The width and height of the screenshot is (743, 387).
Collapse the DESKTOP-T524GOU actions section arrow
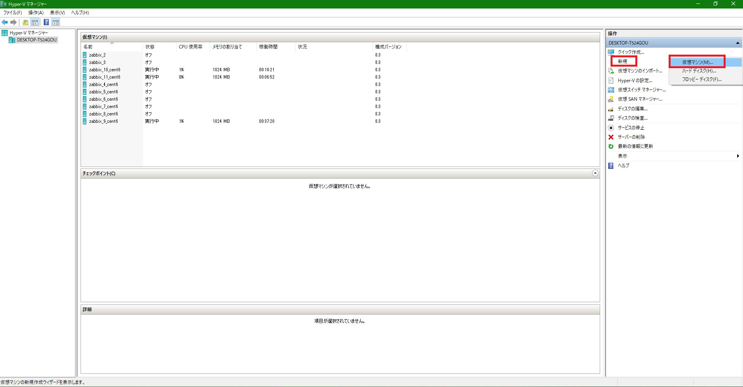click(x=738, y=43)
